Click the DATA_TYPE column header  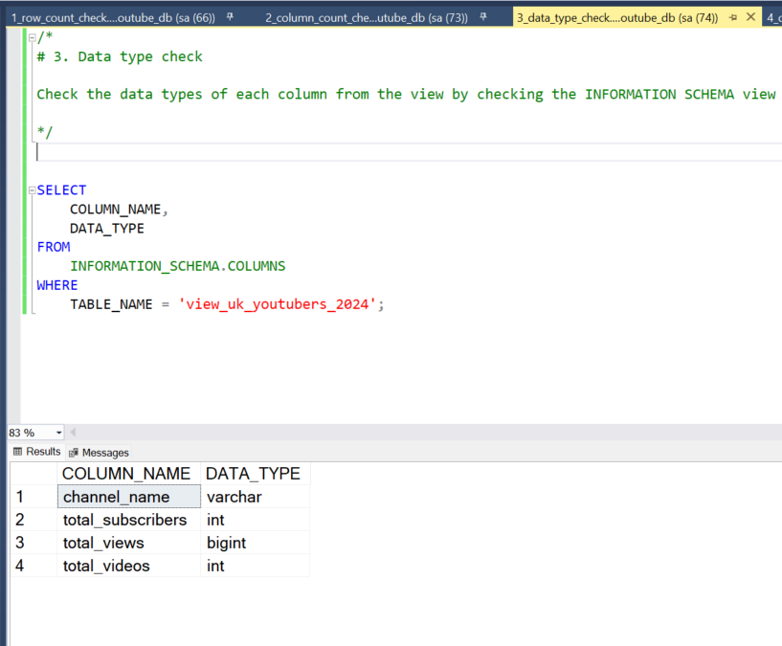pyautogui.click(x=253, y=473)
